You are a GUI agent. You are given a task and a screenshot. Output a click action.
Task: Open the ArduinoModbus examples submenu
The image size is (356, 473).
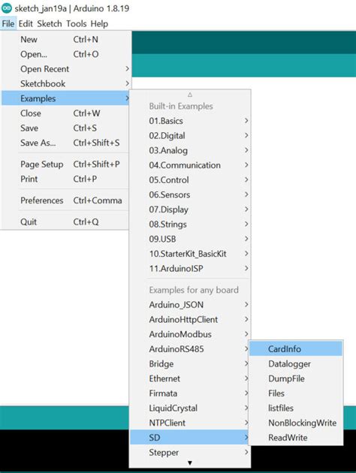pos(190,334)
